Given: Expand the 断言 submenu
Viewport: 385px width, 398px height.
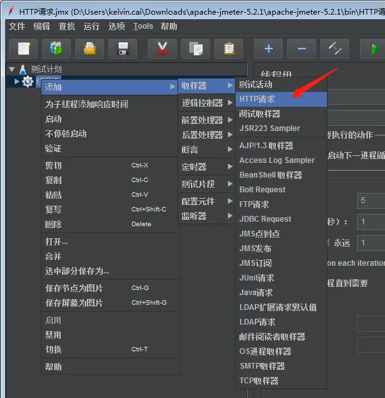Looking at the screenshot, I should pyautogui.click(x=207, y=149).
